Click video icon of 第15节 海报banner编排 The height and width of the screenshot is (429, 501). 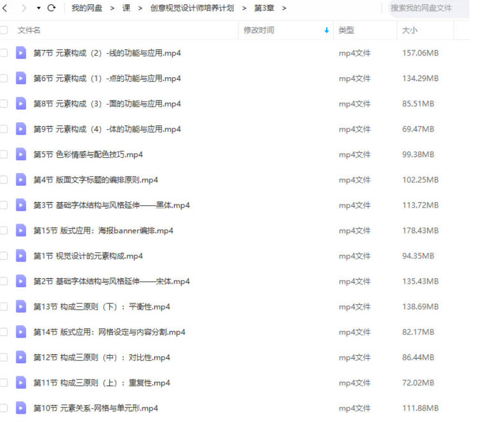21,231
